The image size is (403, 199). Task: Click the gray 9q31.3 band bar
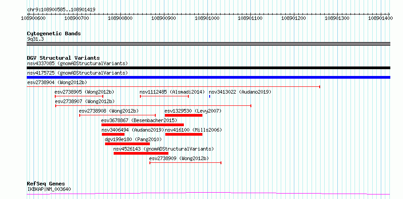pyautogui.click(x=208, y=44)
